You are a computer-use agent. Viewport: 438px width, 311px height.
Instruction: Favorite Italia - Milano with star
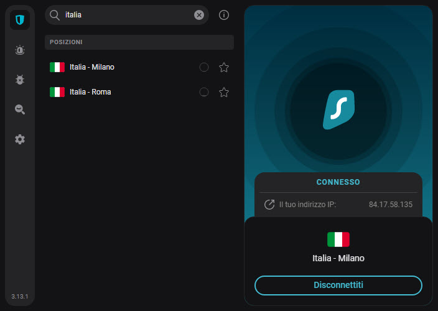pos(224,67)
